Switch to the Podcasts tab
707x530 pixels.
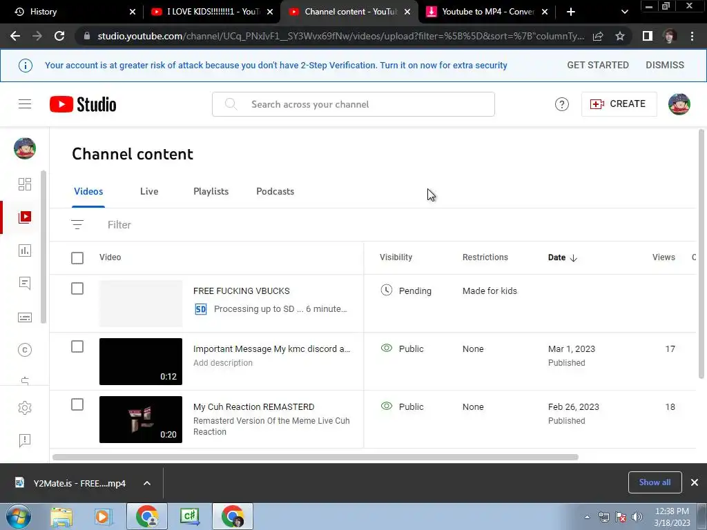[275, 192]
